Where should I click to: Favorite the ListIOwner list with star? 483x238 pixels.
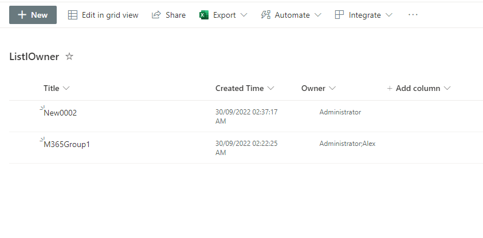point(69,56)
